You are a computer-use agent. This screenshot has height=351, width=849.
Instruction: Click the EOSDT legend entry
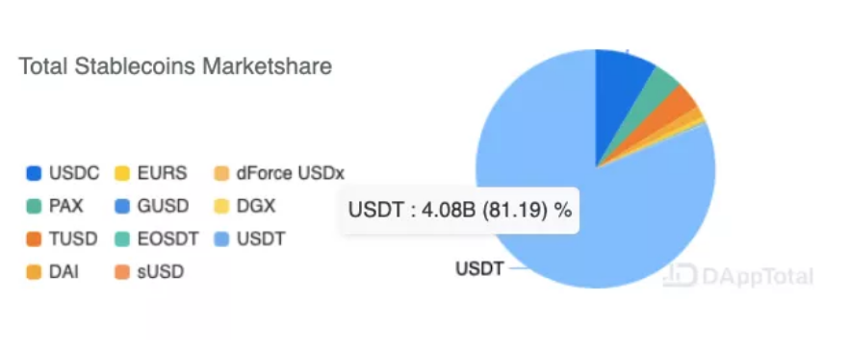(x=157, y=239)
